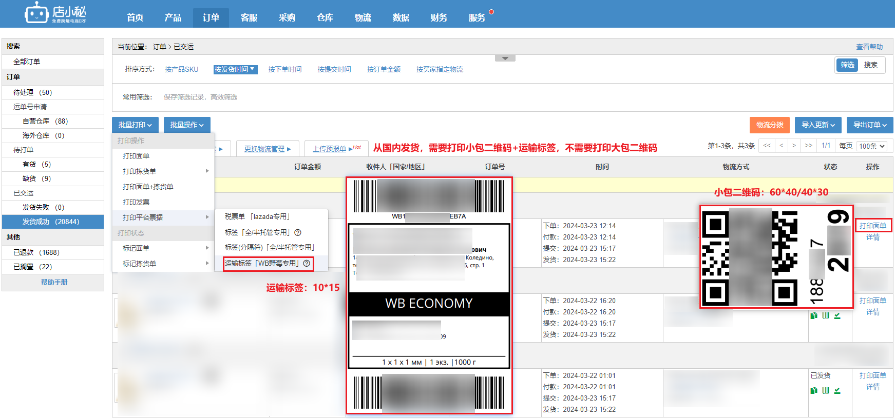Collapse the filter panel with the gray arrow tab

pyautogui.click(x=505, y=58)
